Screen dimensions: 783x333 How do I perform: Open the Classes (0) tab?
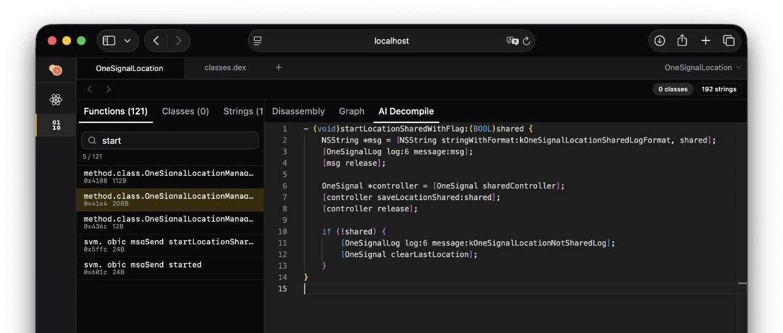pyautogui.click(x=185, y=111)
